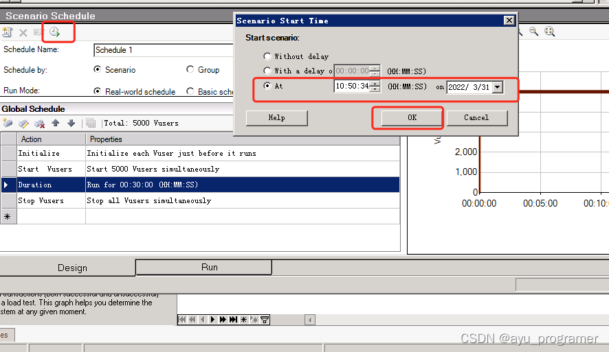
Task: Open the Start Time clock icon
Action: [x=55, y=32]
